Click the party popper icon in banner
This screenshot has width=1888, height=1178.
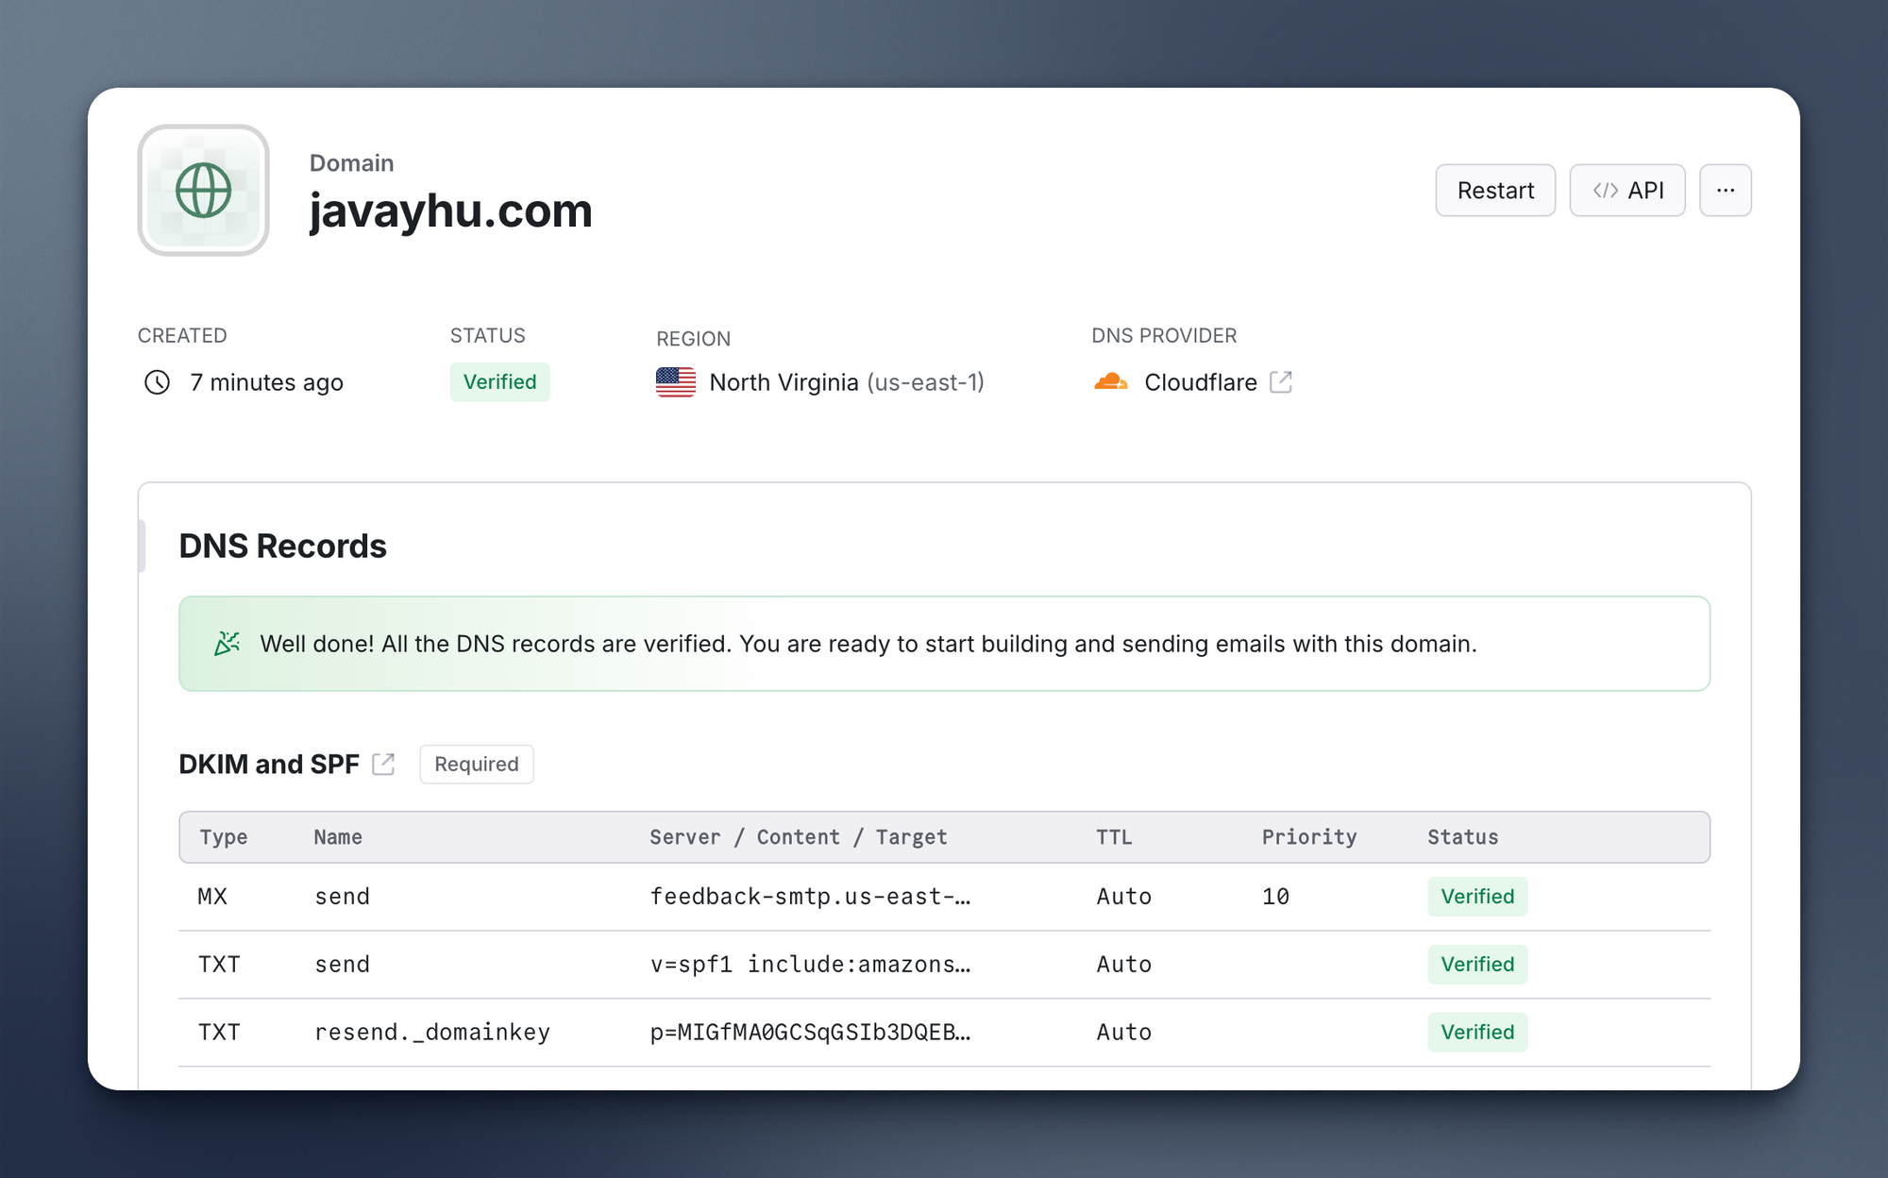227,644
